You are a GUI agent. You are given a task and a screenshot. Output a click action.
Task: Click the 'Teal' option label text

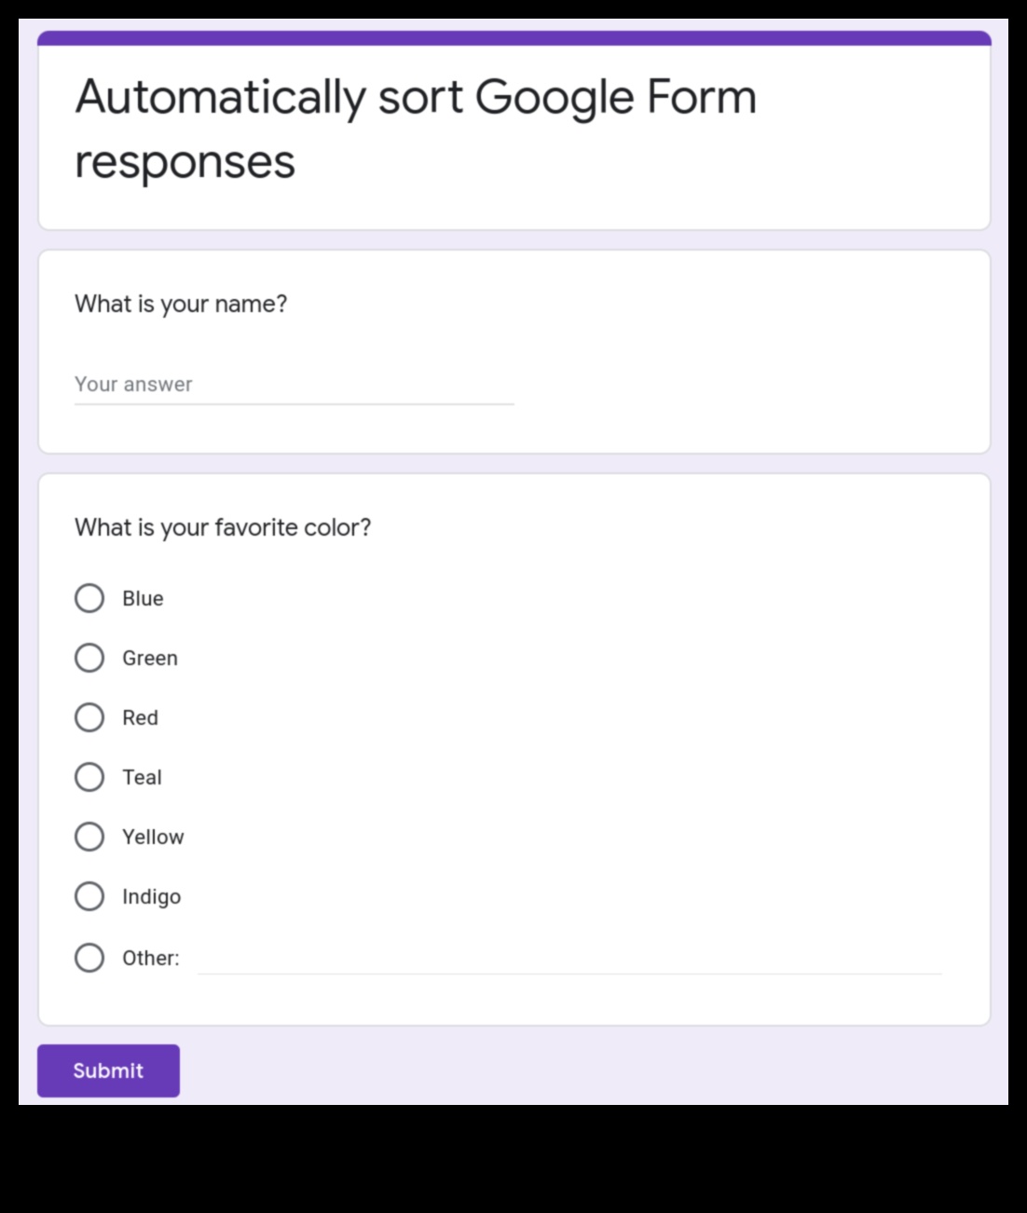142,777
